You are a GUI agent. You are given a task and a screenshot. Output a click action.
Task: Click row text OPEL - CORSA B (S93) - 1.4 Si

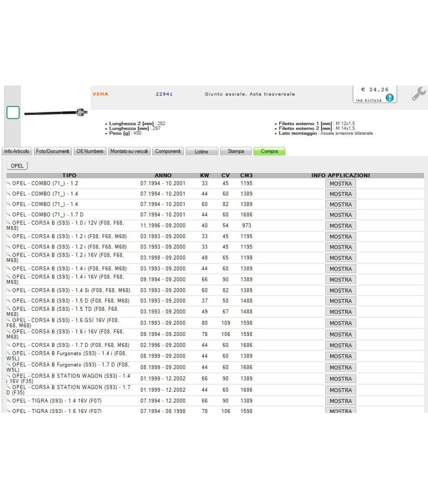tap(71, 290)
